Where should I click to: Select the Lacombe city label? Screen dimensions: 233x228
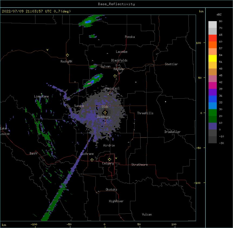[122, 52]
